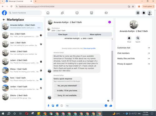
Task: Open the Marketplace storefront icon
Action: (91, 13)
